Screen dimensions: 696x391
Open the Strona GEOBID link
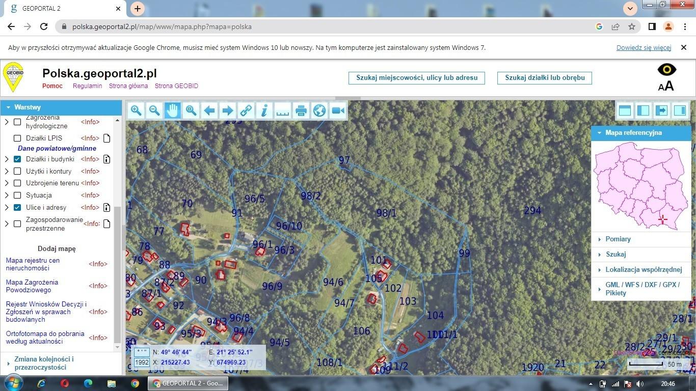point(176,86)
